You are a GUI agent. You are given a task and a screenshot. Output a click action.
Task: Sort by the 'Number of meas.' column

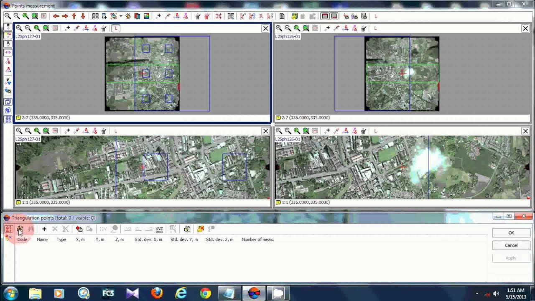tap(258, 240)
